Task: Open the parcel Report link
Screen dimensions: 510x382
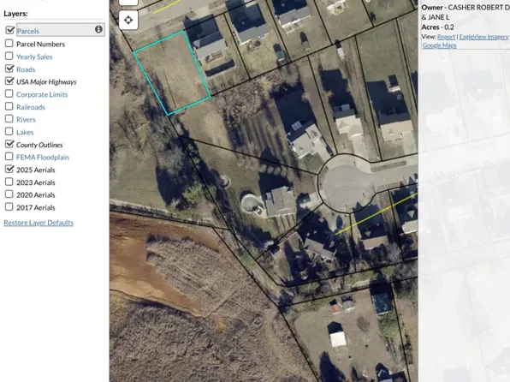Action: coord(447,37)
